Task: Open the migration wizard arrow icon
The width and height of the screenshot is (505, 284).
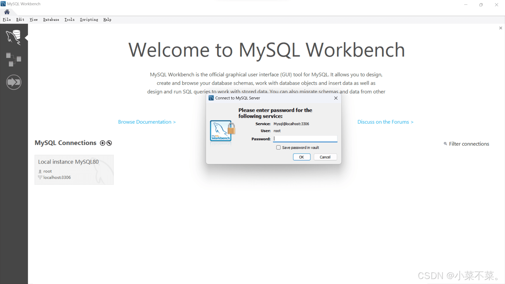Action: (14, 82)
